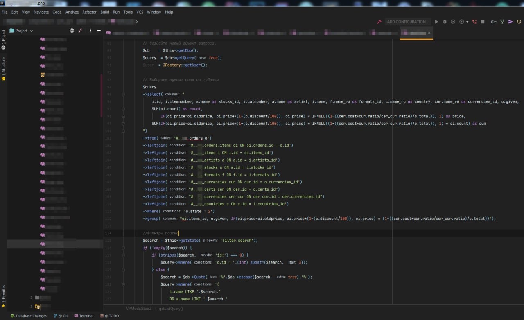Screen dimensions: 524x320
Task: Click the Git Update Project icon
Action: 502,22
